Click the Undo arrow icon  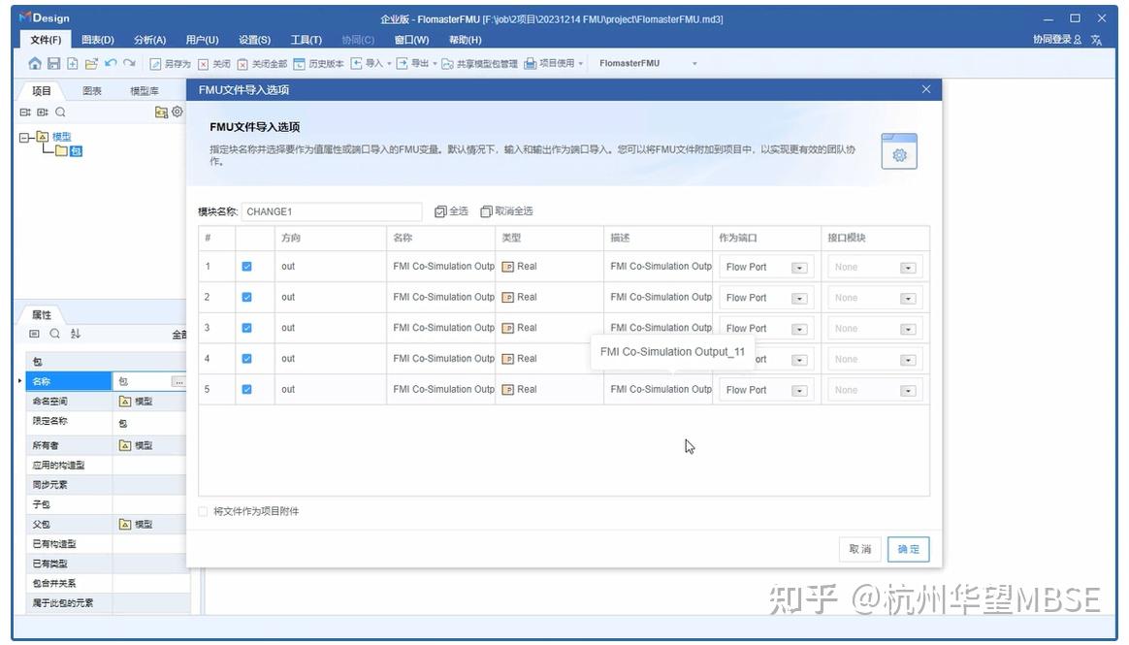pyautogui.click(x=111, y=63)
